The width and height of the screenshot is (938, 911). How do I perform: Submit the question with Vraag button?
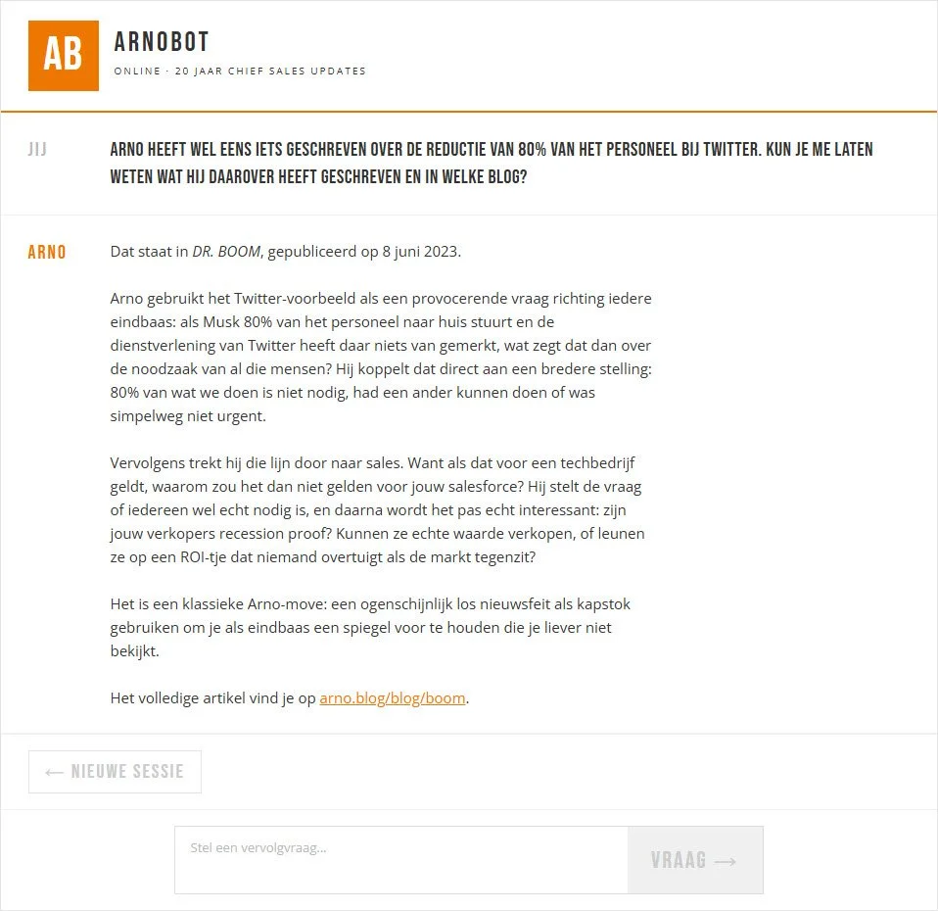[695, 860]
